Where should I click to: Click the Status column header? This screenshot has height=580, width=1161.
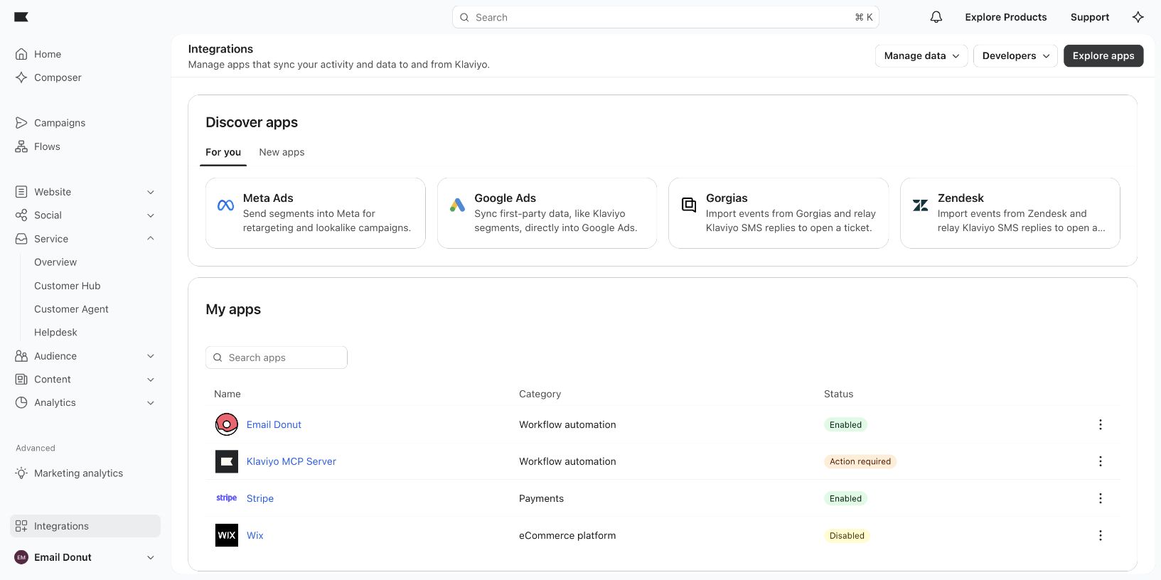tap(838, 394)
